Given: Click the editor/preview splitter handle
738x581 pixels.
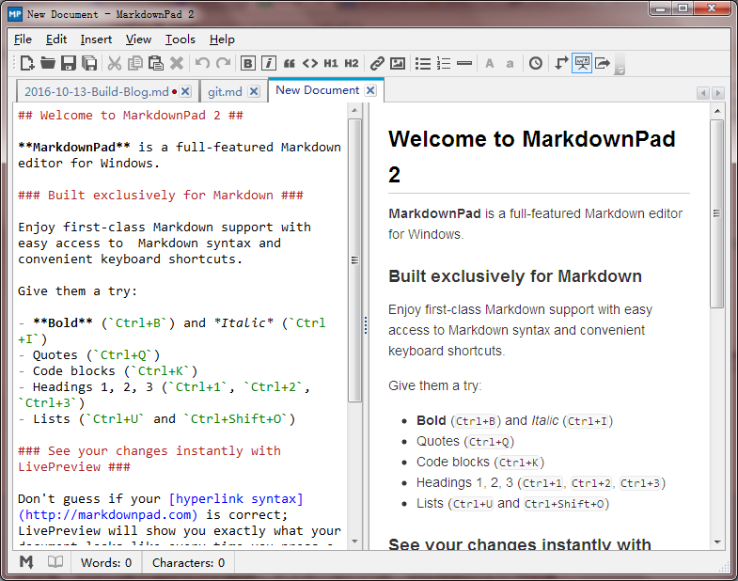Looking at the screenshot, I should pyautogui.click(x=366, y=325).
